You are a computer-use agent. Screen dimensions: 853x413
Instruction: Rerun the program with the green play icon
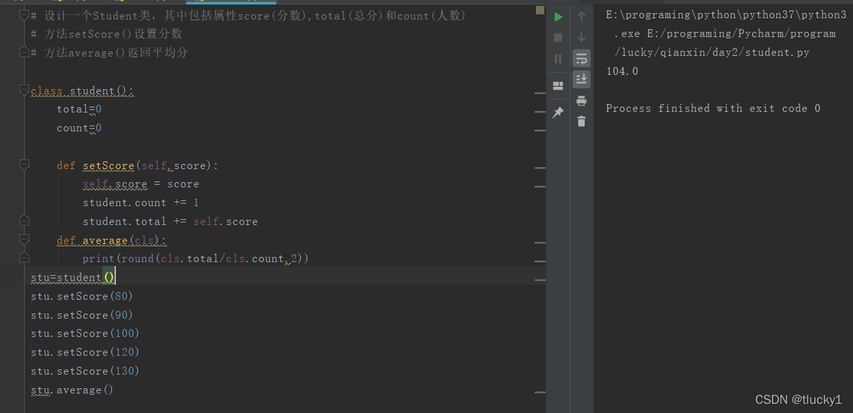click(x=558, y=16)
